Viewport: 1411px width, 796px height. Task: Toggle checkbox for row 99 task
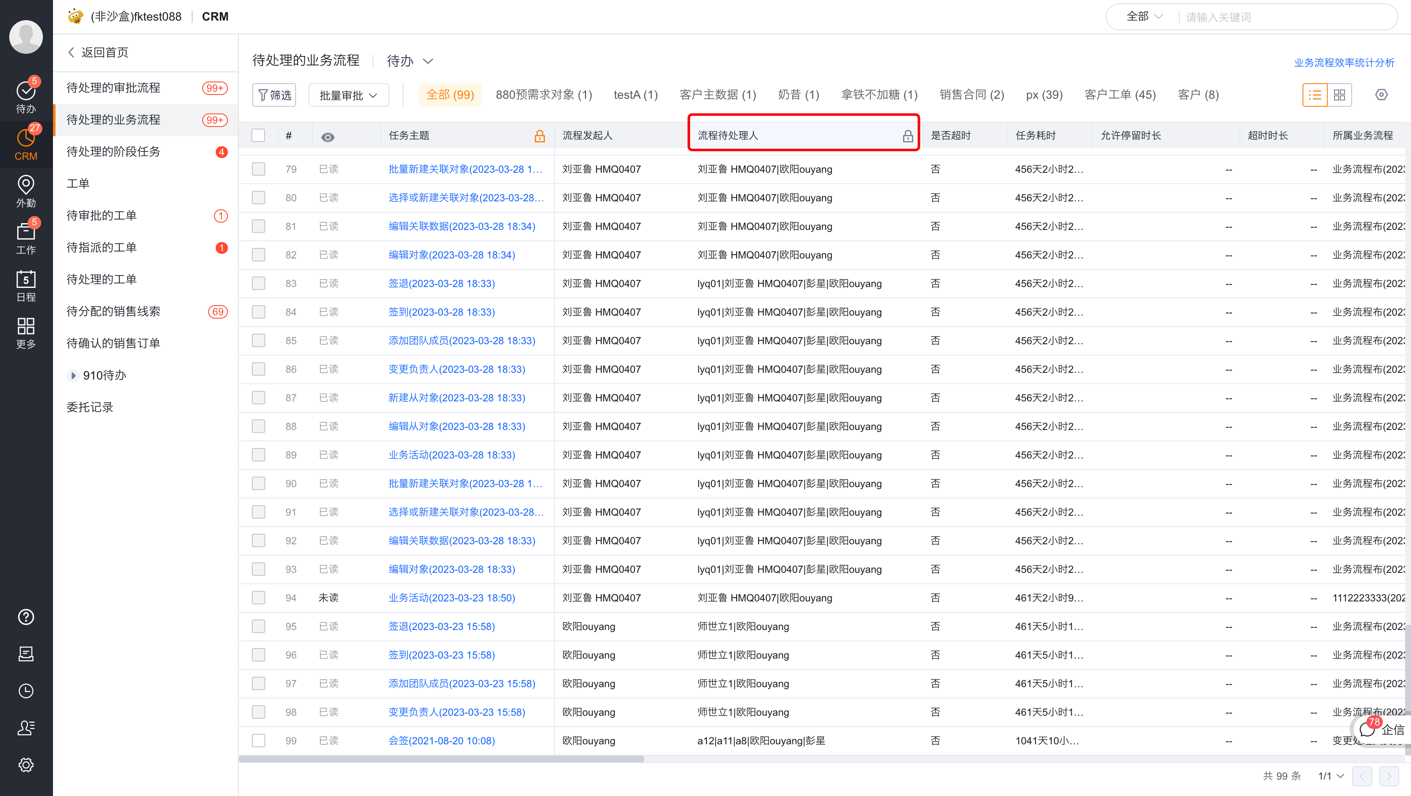259,741
